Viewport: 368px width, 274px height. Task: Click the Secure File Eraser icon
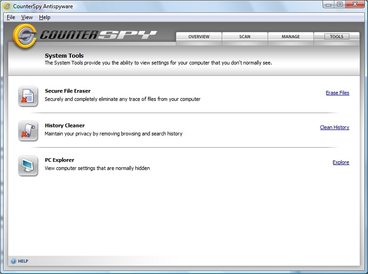(x=28, y=96)
